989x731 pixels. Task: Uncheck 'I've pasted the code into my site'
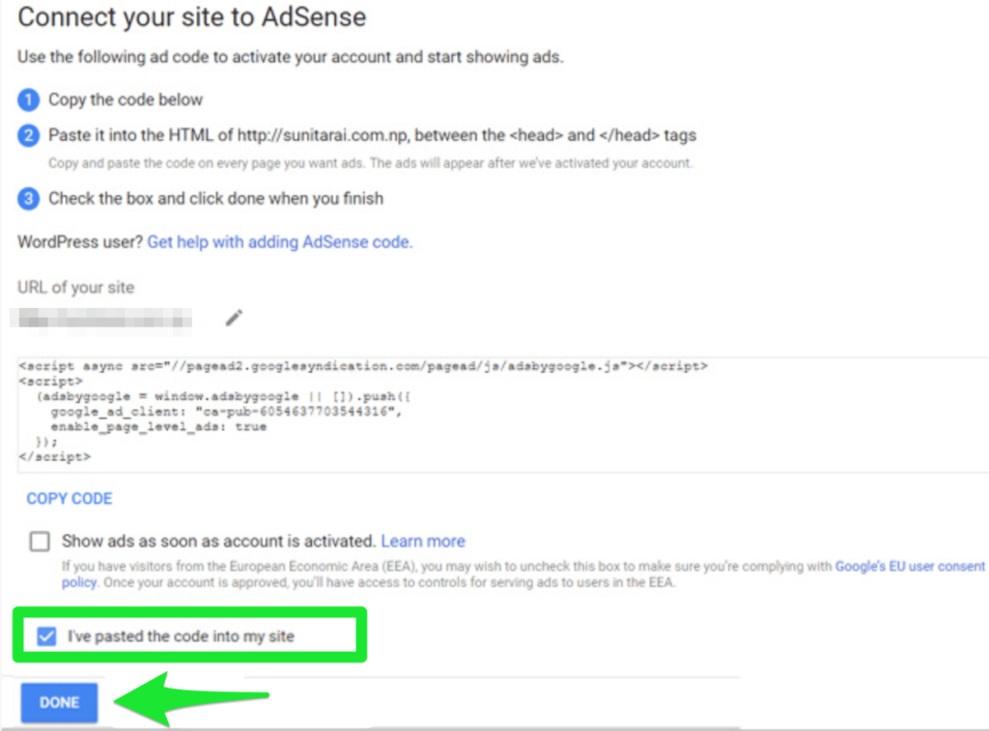(x=46, y=635)
